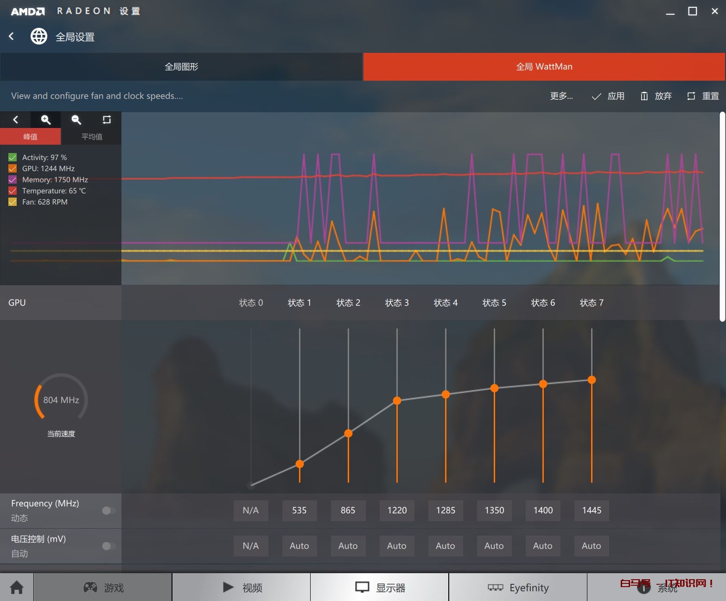Click the 状态 7 frequency slider handle
726x601 pixels.
click(x=592, y=380)
